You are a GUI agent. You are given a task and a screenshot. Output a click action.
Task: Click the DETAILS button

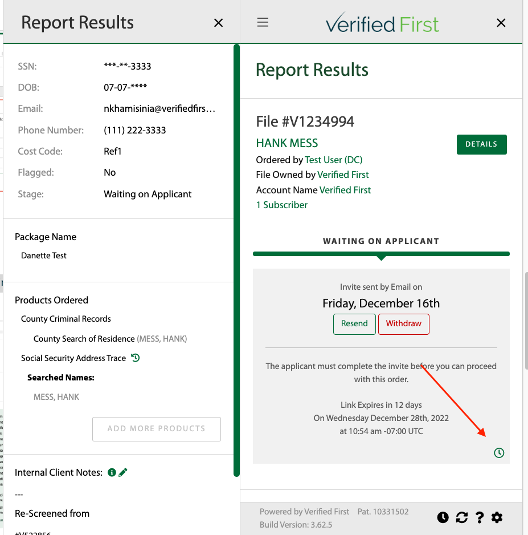[x=481, y=144]
